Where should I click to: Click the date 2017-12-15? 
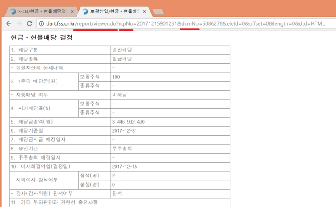[124, 167]
